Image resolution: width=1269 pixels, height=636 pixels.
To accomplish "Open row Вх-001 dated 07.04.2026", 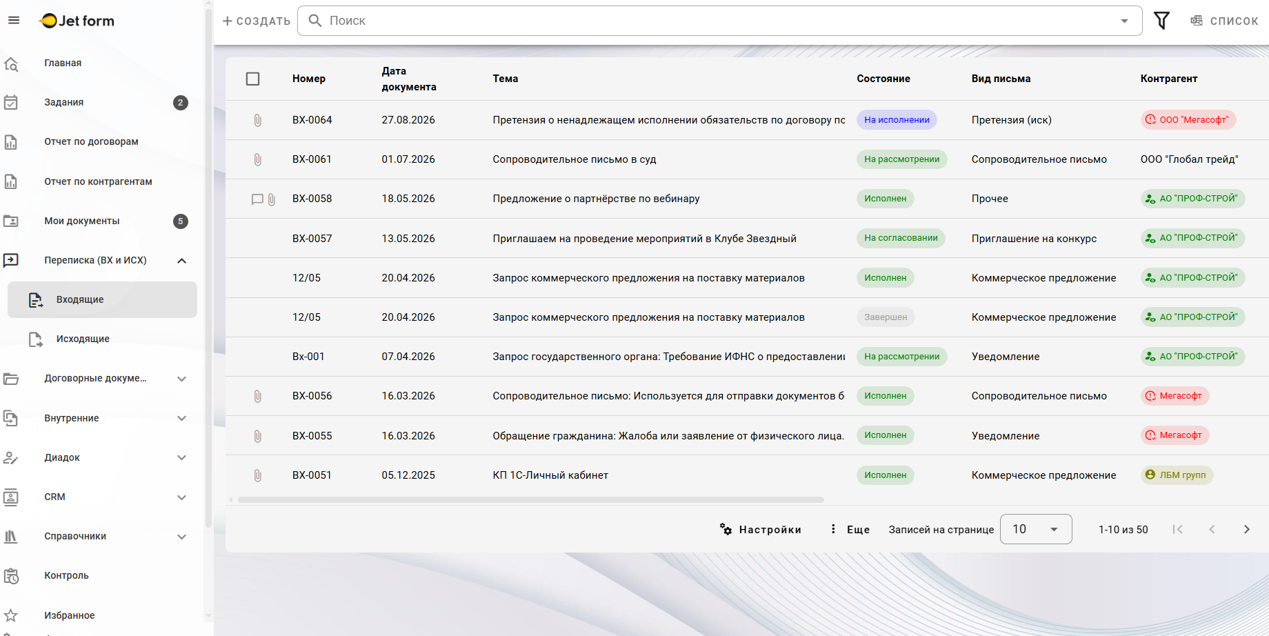I will [747, 357].
